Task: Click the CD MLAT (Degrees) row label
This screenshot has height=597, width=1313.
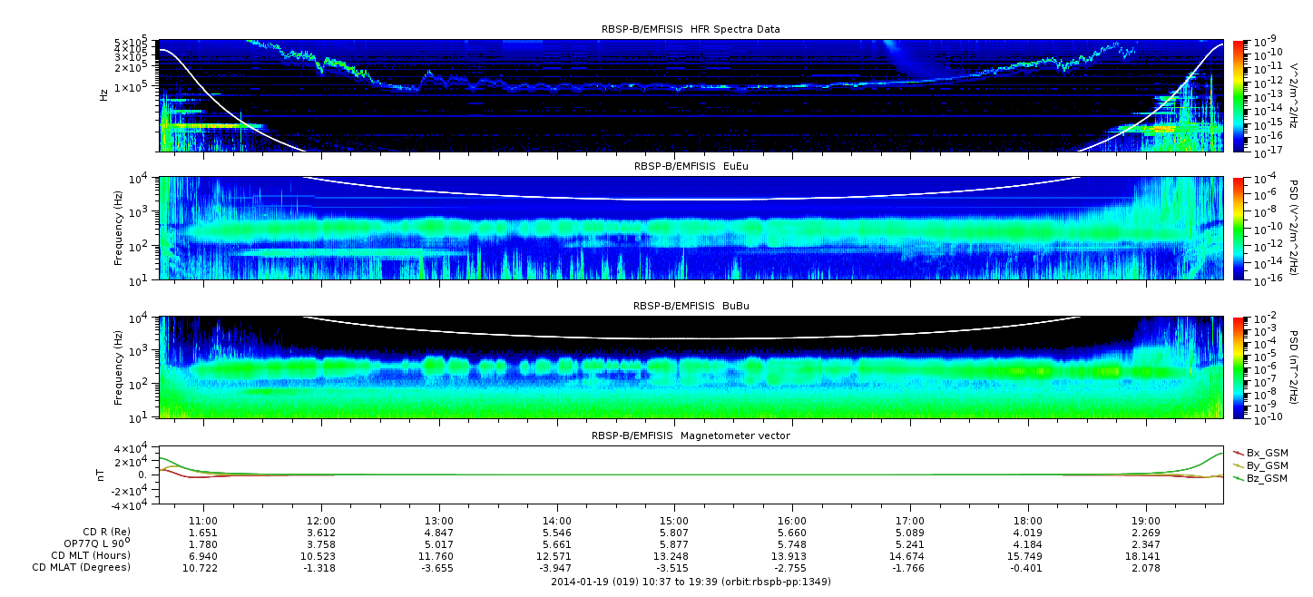Action: [80, 567]
